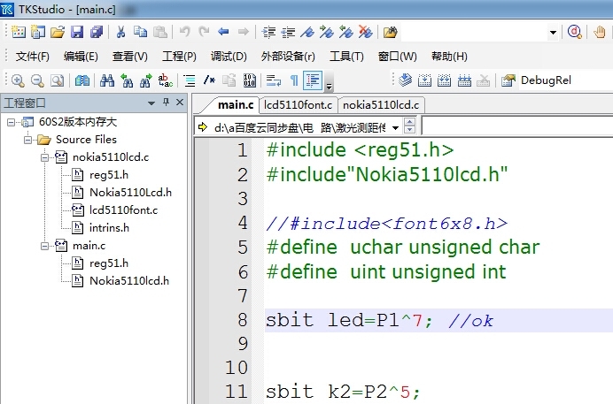
Task: Click the Open folder toolbar icon
Action: pyautogui.click(x=58, y=32)
